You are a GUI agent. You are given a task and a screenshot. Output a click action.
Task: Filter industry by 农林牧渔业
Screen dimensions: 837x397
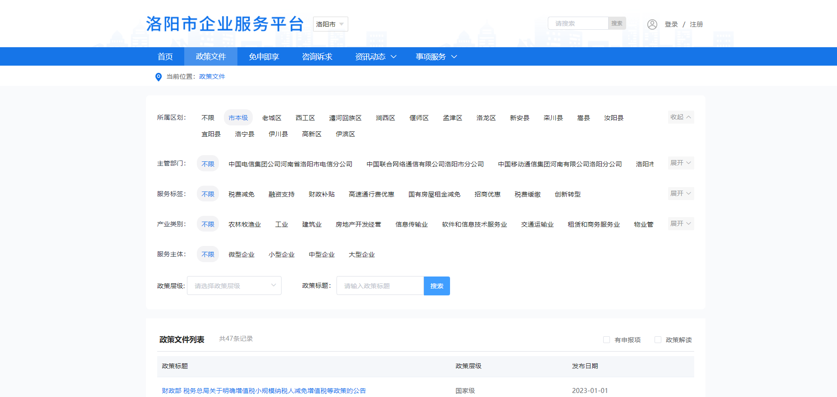click(x=245, y=224)
